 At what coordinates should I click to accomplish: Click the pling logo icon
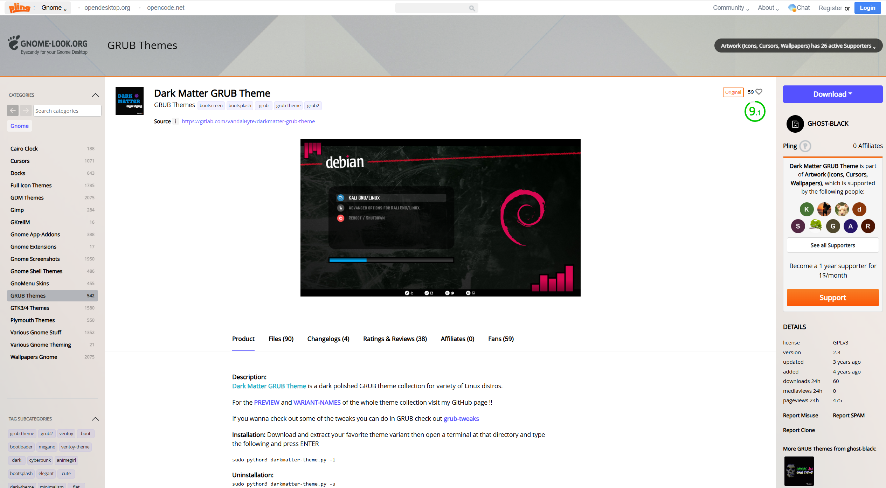point(20,8)
